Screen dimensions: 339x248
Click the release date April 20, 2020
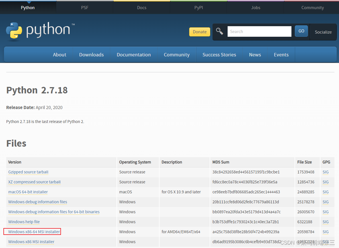point(49,107)
